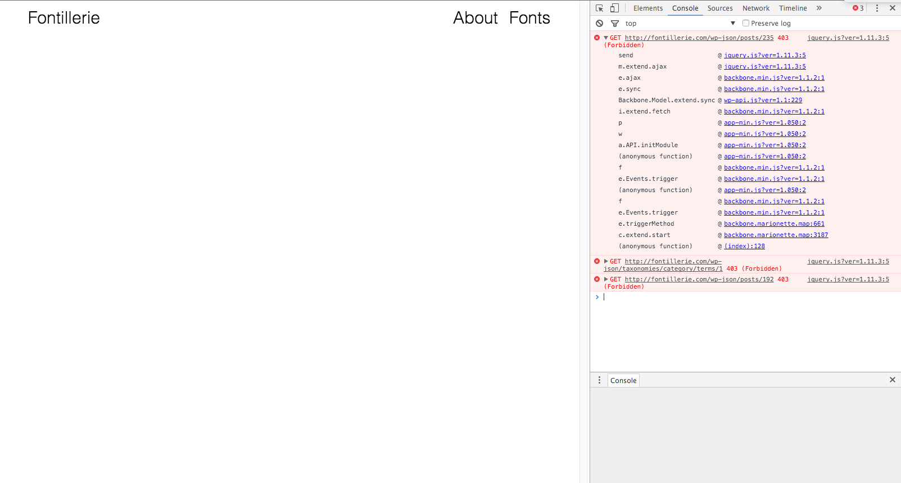The image size is (901, 483).
Task: Activate the inspect element picker icon
Action: tap(599, 8)
